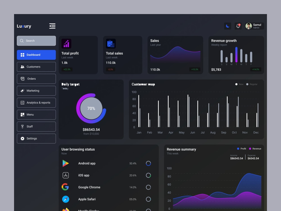Viewport: 281px width, 211px height.
Task: Click the +10.3% sales growth badge
Action: (x=195, y=69)
